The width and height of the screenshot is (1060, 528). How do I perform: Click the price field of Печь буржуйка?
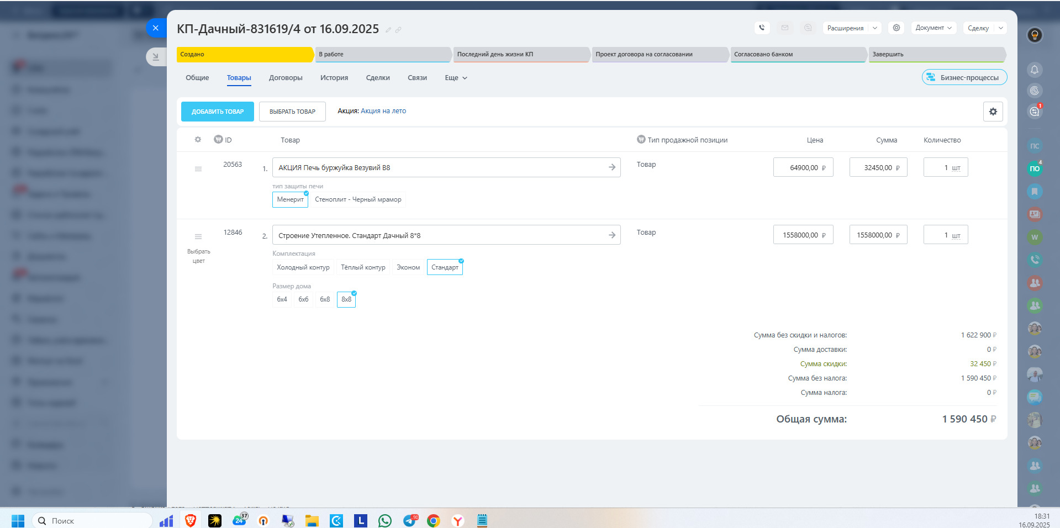(x=803, y=168)
